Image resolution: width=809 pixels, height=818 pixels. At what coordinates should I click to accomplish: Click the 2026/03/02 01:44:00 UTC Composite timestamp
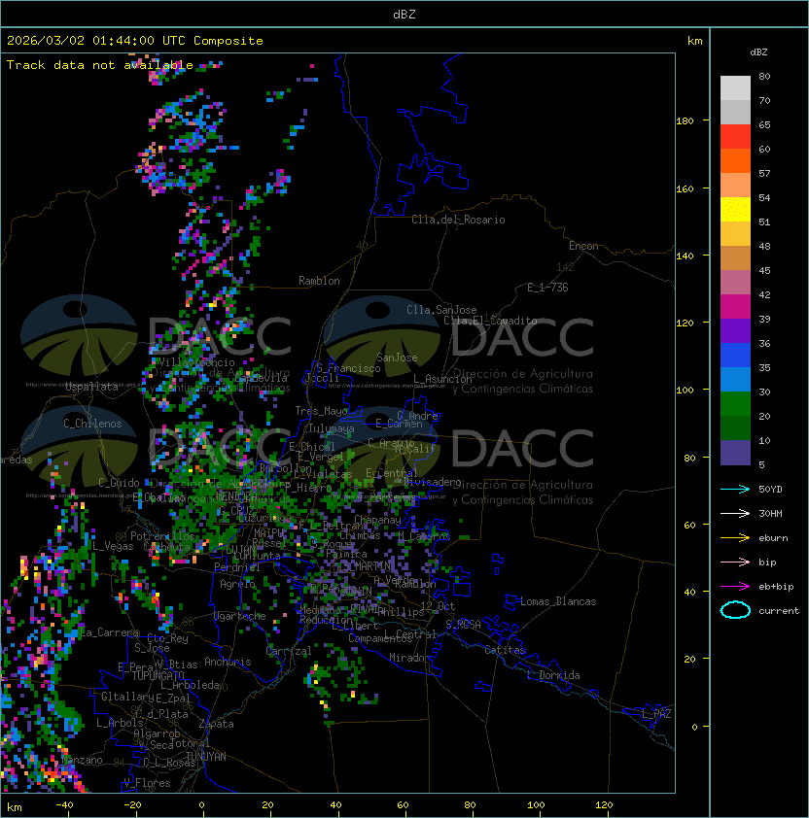tap(135, 41)
